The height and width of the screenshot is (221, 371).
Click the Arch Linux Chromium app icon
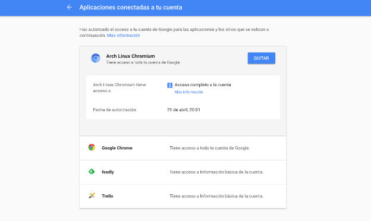pyautogui.click(x=96, y=58)
